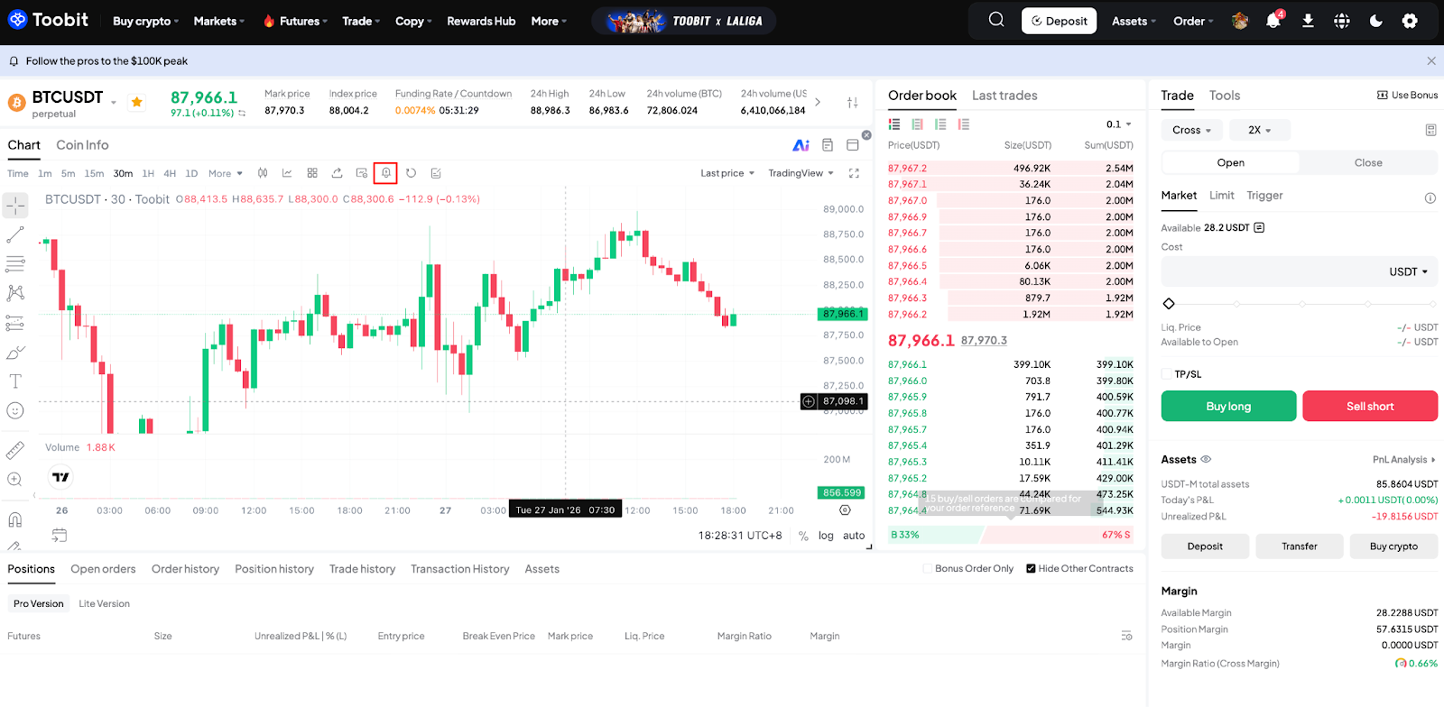This screenshot has width=1444, height=707.
Task: Select the text annotation tool
Action: tap(15, 381)
